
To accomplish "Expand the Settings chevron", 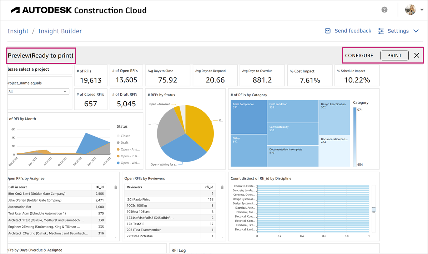I will (416, 31).
